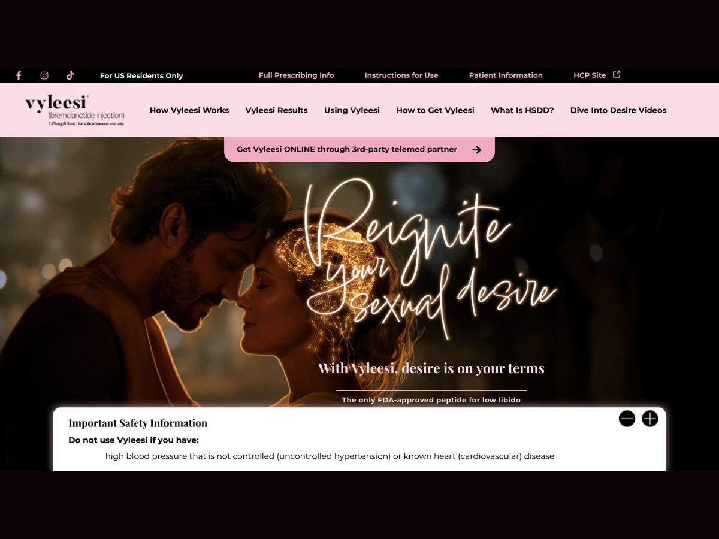
Task: Click the Vyleesi logo
Action: click(x=75, y=110)
